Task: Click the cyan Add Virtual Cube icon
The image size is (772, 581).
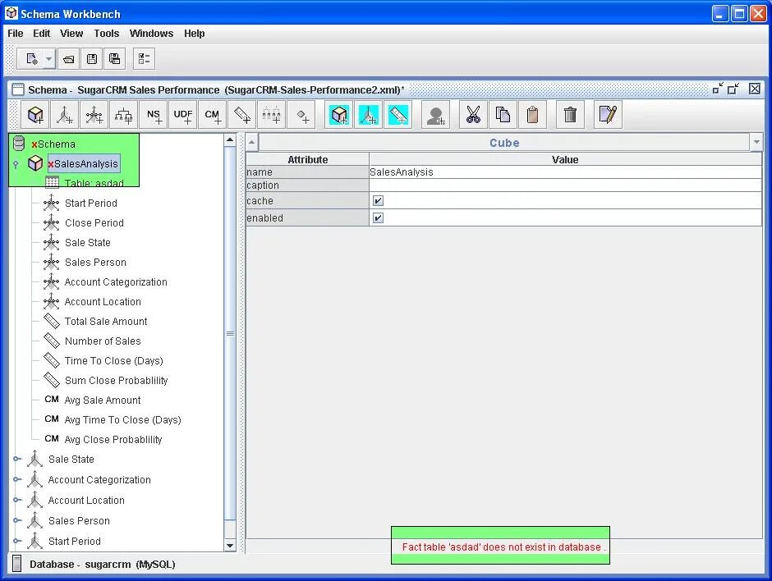Action: coord(339,115)
